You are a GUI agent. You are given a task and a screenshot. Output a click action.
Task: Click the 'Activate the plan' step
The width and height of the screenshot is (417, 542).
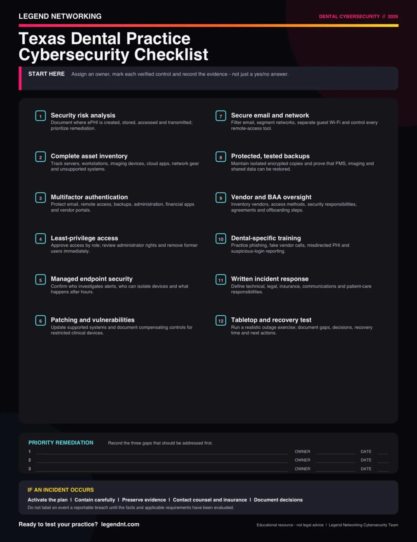(x=47, y=500)
